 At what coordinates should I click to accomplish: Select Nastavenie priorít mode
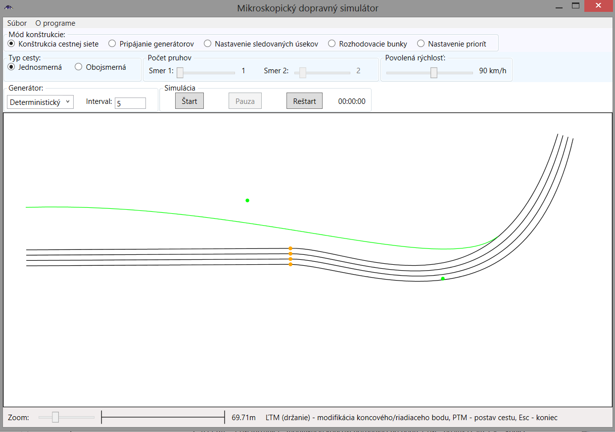point(421,44)
